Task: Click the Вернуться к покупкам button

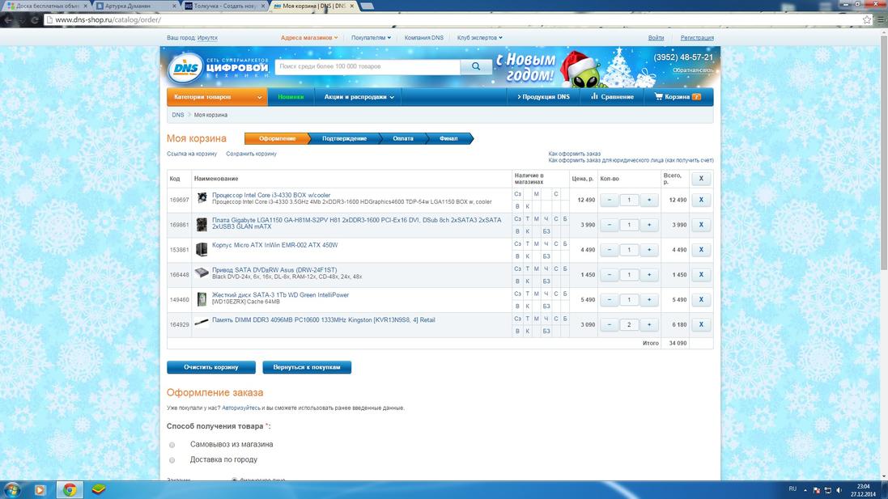Action: point(307,367)
